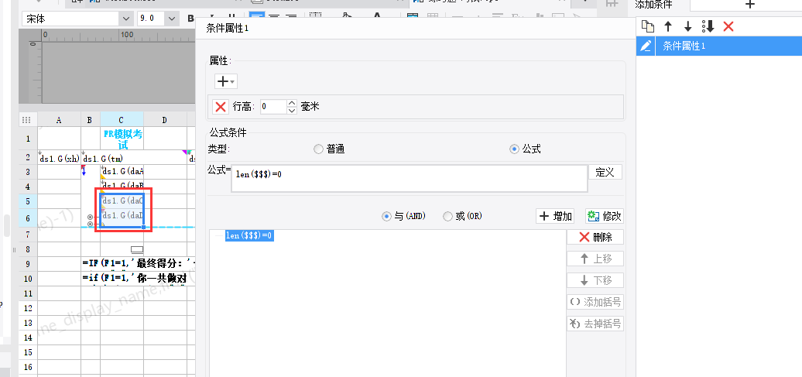The image size is (802, 377).
Task: Click the copy condition icon in the right panel
Action: (648, 26)
